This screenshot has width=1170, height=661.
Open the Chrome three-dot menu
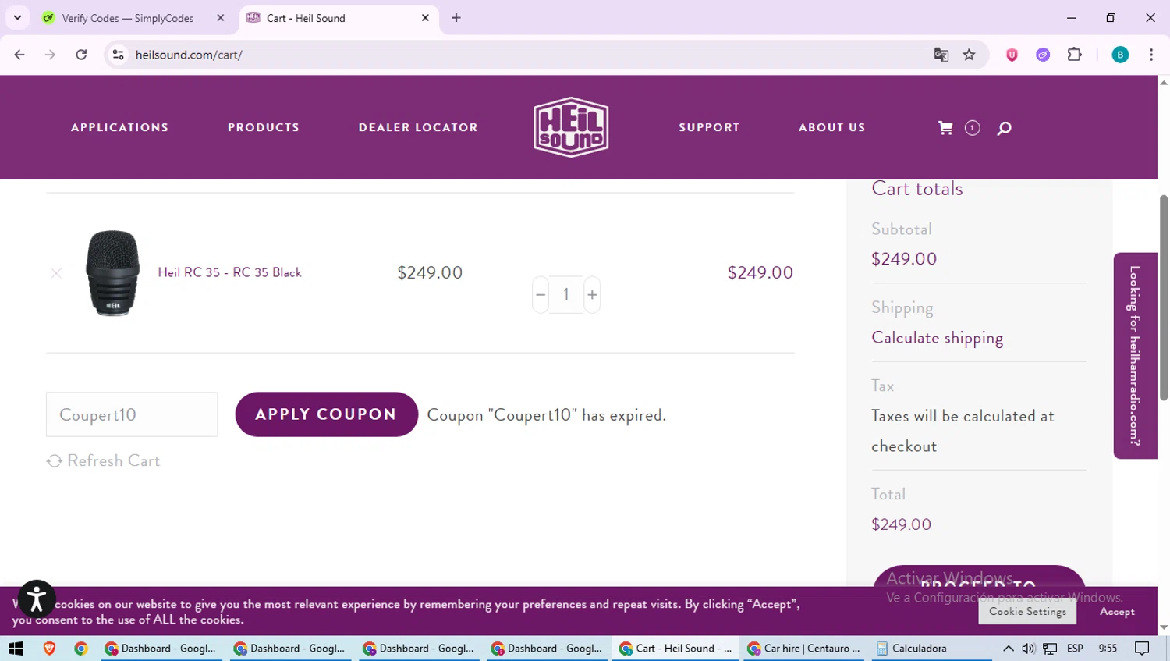[1151, 55]
